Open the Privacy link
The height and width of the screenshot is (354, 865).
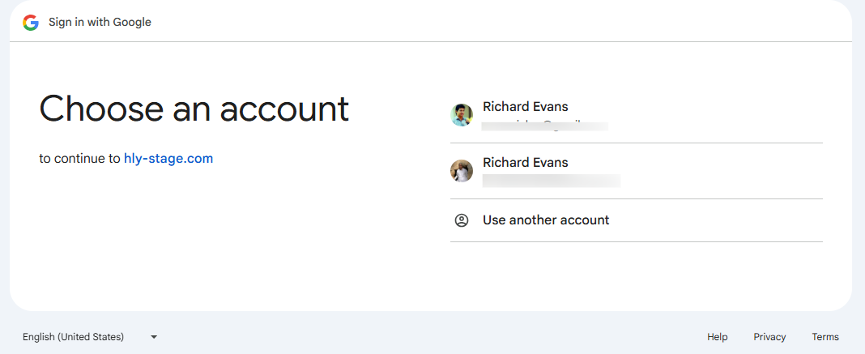(769, 337)
